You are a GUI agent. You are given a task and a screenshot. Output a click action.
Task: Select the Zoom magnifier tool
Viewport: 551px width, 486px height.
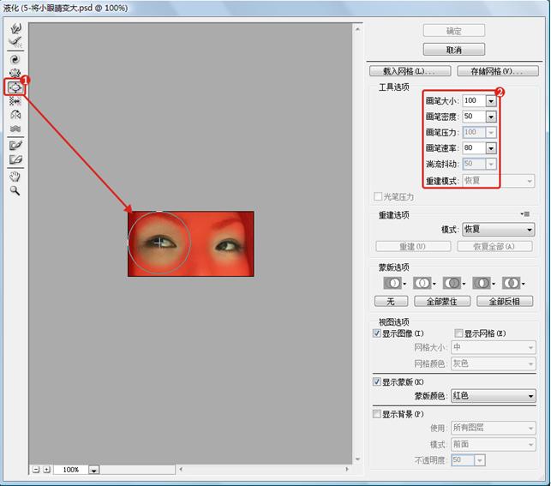pyautogui.click(x=15, y=190)
